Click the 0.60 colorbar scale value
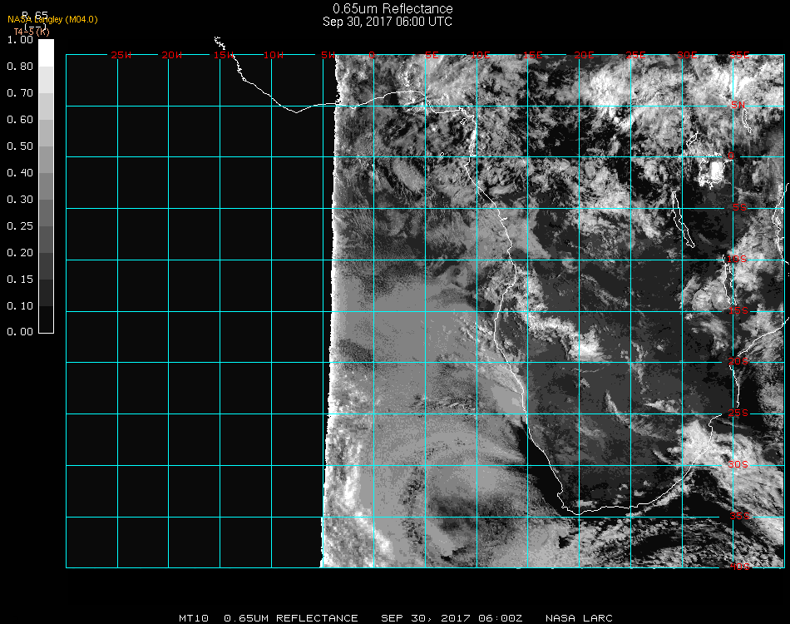Image resolution: width=790 pixels, height=624 pixels. [20, 120]
